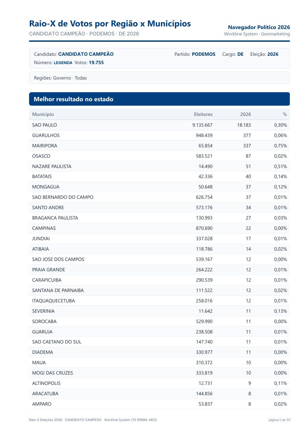Click the "NAZARE PAULISTA" row name
Screen dimensions: 304x430
pyautogui.click(x=52, y=166)
